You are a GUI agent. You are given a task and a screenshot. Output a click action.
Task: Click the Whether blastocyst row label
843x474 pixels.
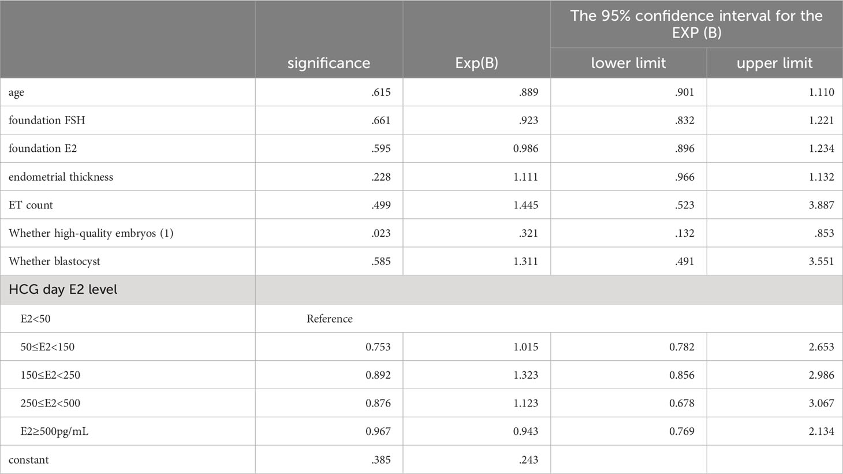(54, 262)
